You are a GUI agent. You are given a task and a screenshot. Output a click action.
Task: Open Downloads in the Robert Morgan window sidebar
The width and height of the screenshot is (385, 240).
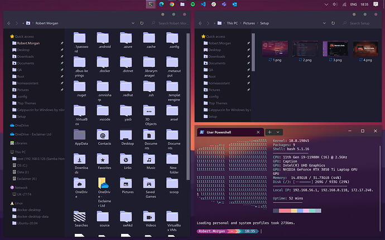click(x=25, y=56)
